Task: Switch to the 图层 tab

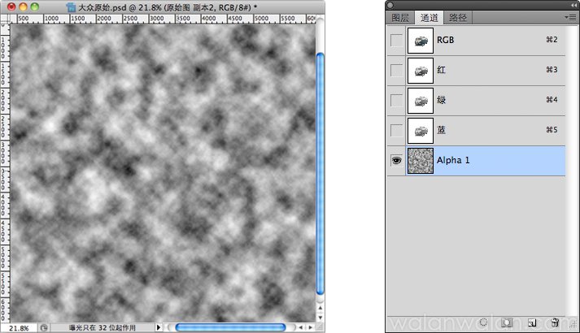Action: tap(400, 17)
